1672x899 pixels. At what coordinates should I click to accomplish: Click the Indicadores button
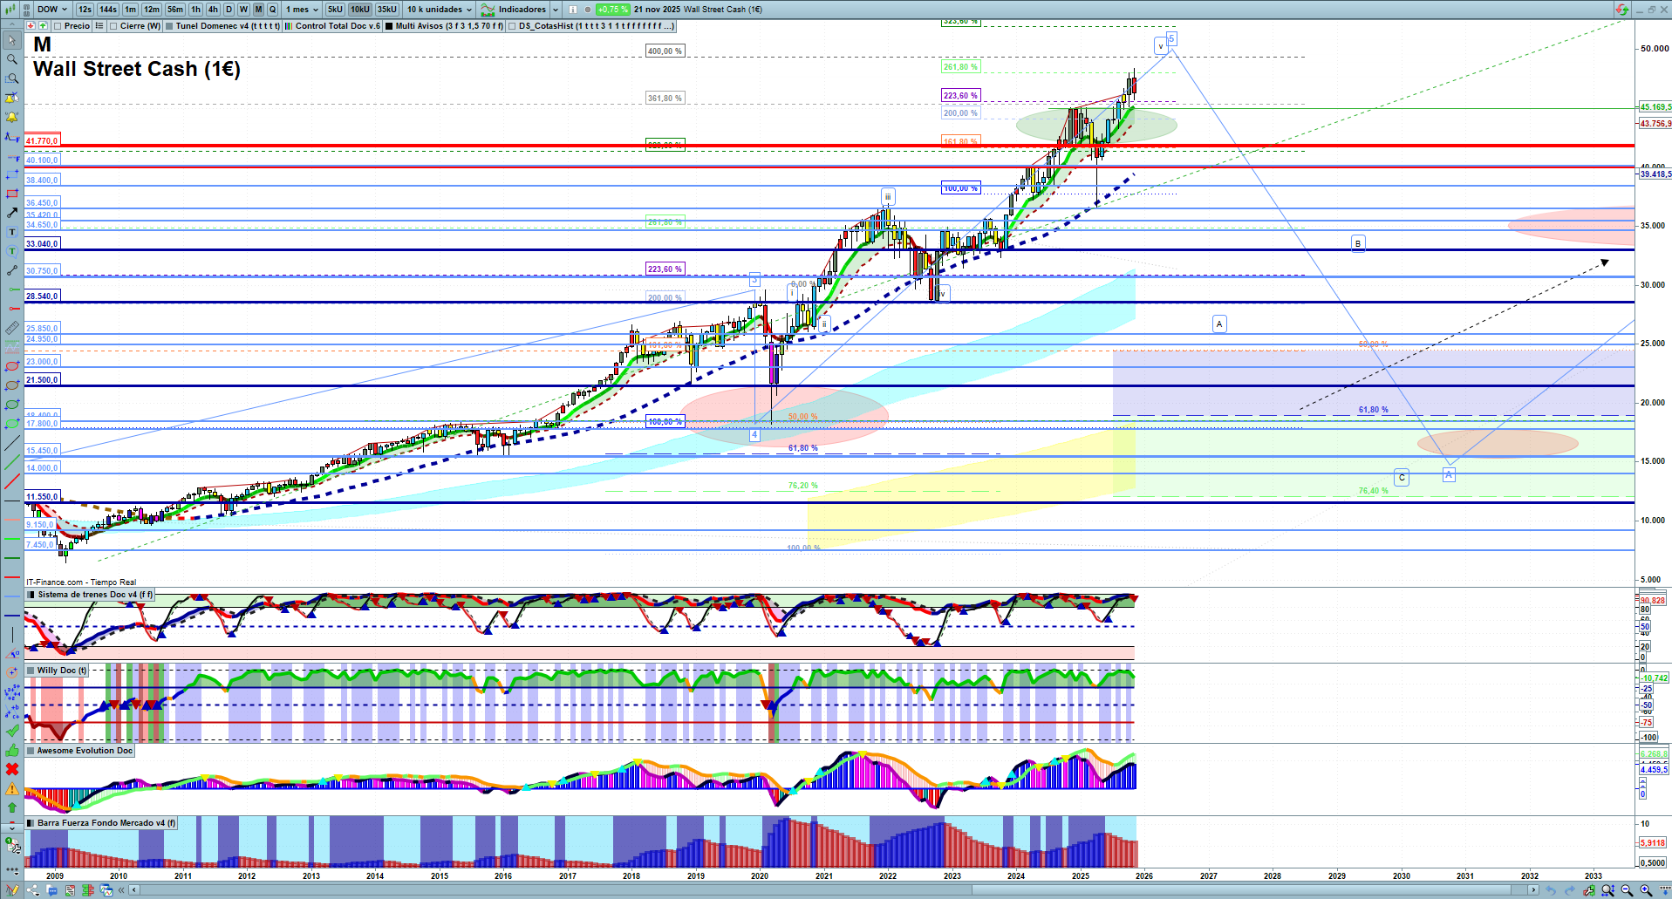click(521, 10)
